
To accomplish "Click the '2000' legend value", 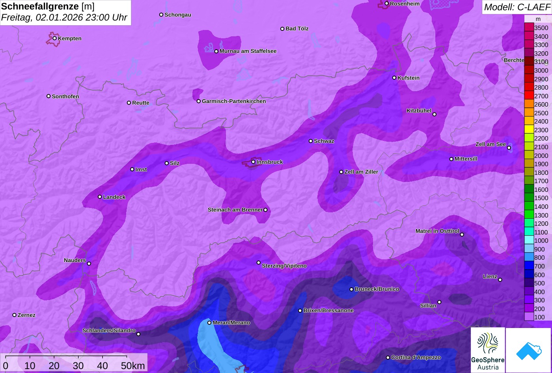I will pos(541,156).
